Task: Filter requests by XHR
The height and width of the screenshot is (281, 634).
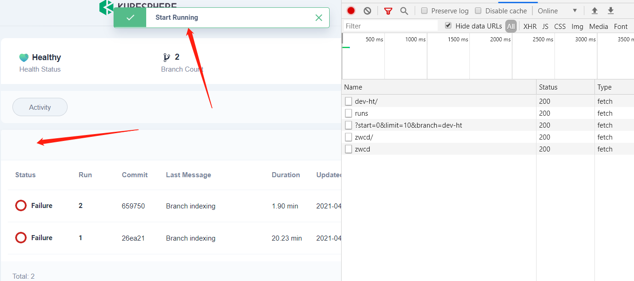Action: [530, 26]
